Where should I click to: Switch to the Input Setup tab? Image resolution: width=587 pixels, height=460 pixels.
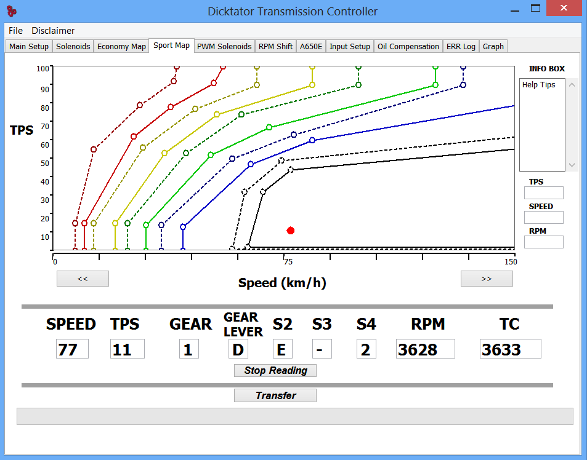pyautogui.click(x=350, y=46)
